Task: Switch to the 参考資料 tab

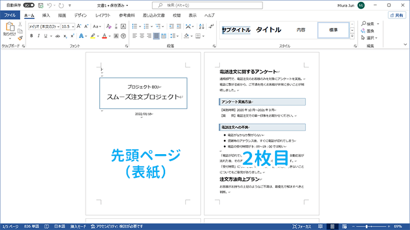Action: coord(127,15)
